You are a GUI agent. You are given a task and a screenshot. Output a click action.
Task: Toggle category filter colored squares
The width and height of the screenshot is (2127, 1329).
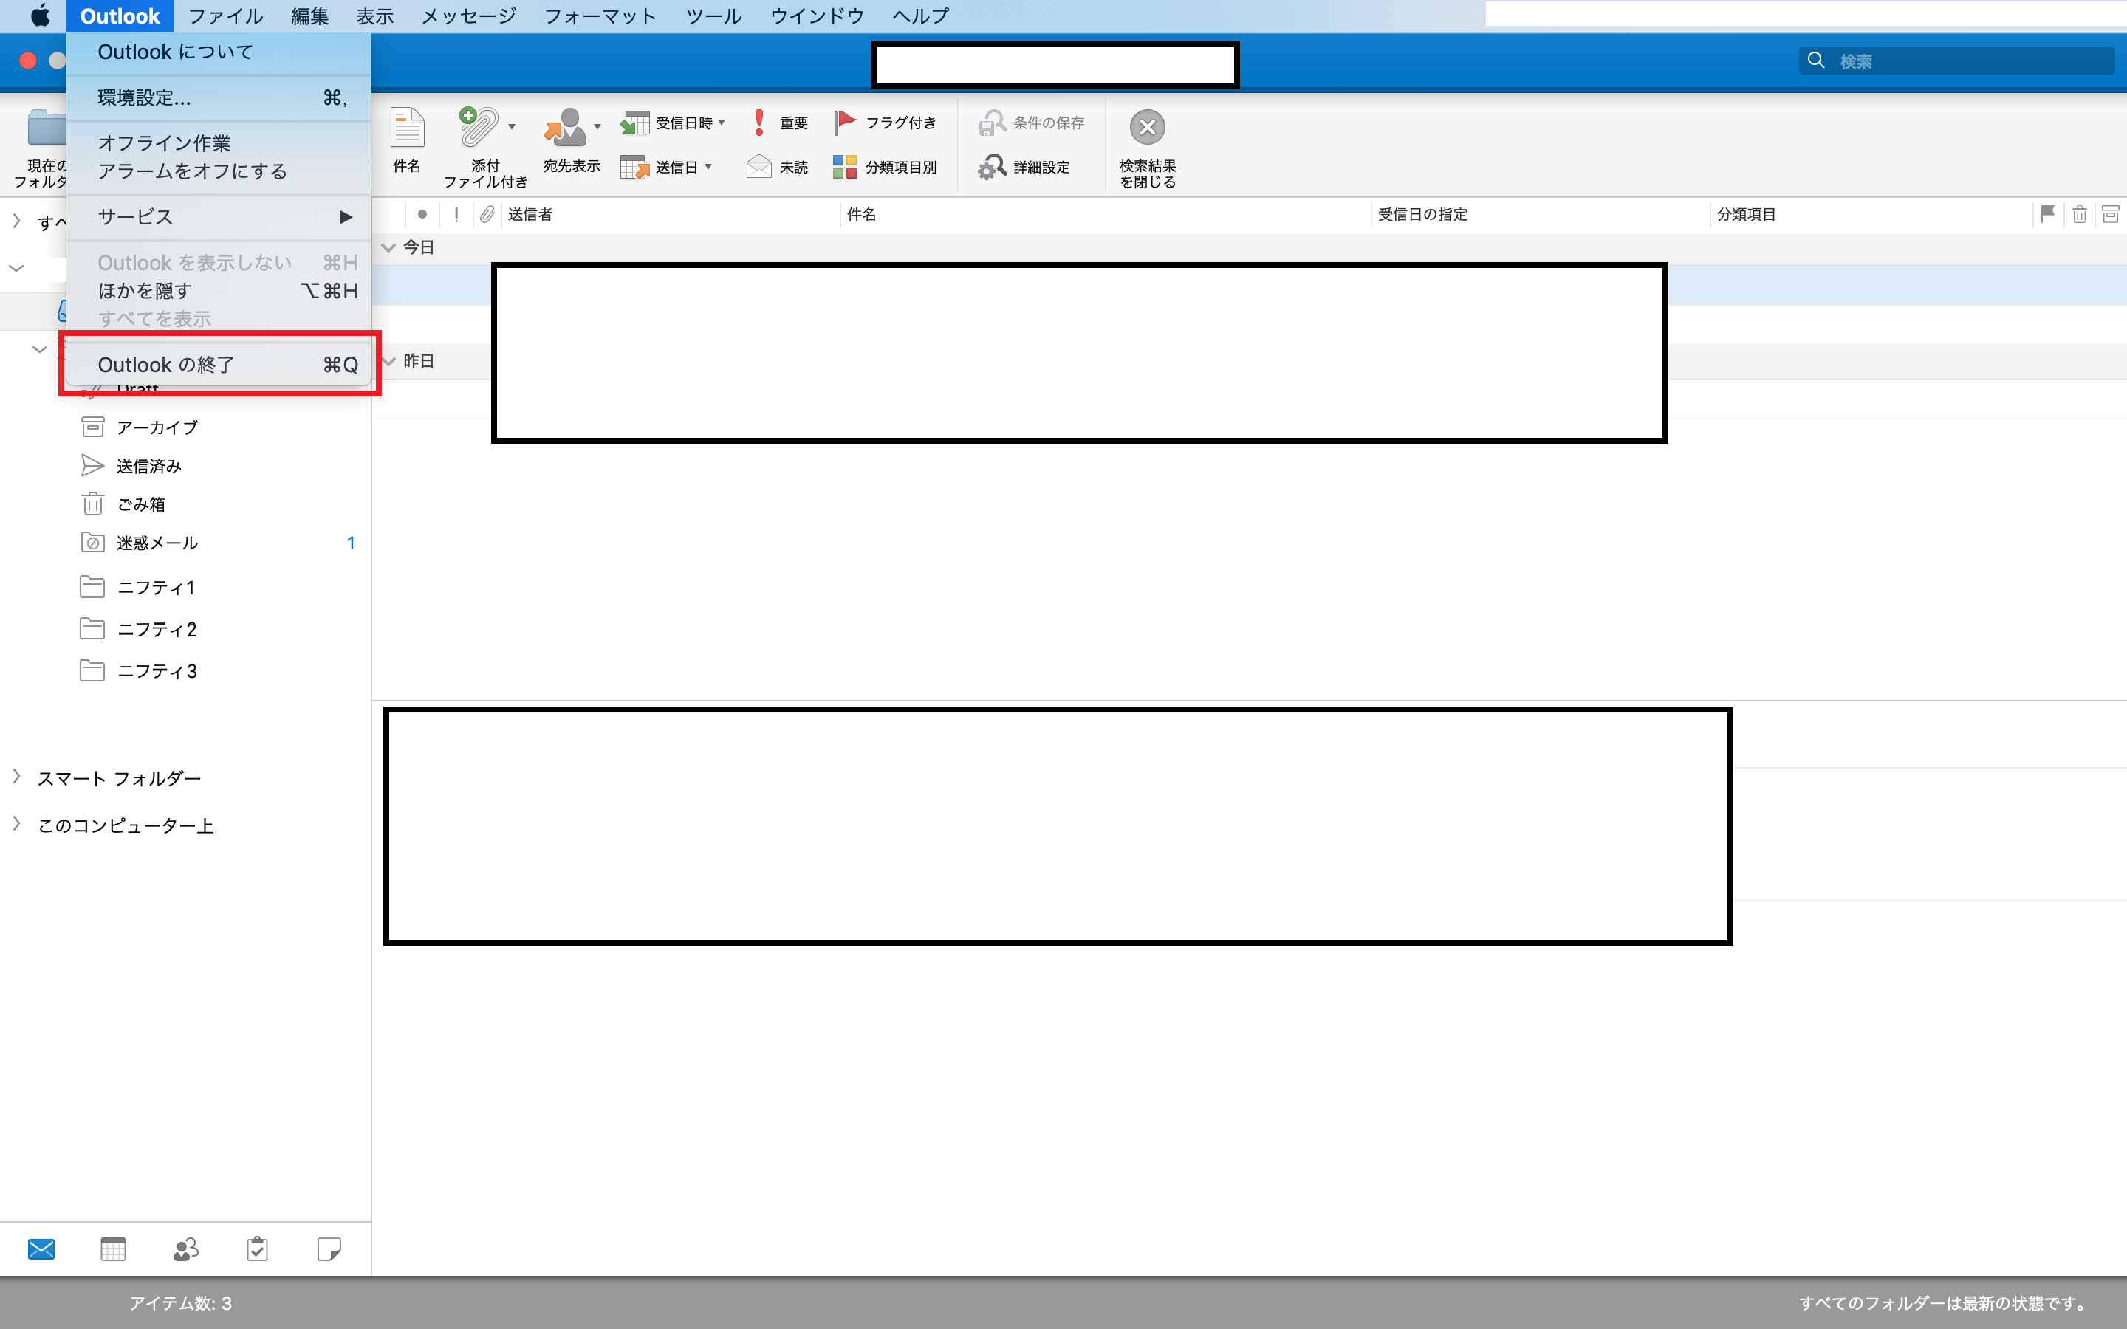pyautogui.click(x=845, y=167)
